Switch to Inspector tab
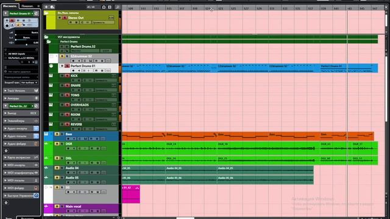390x219 pixels. point(10,6)
